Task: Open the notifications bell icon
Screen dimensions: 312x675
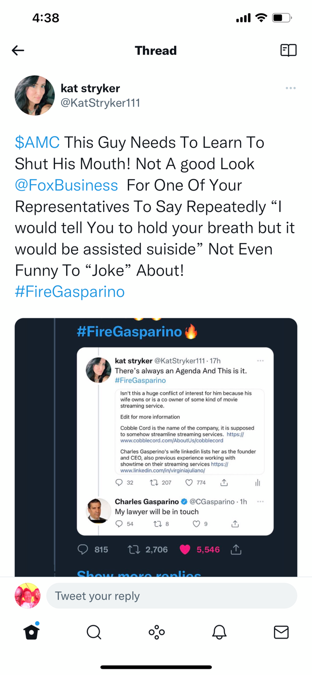Action: pyautogui.click(x=219, y=632)
